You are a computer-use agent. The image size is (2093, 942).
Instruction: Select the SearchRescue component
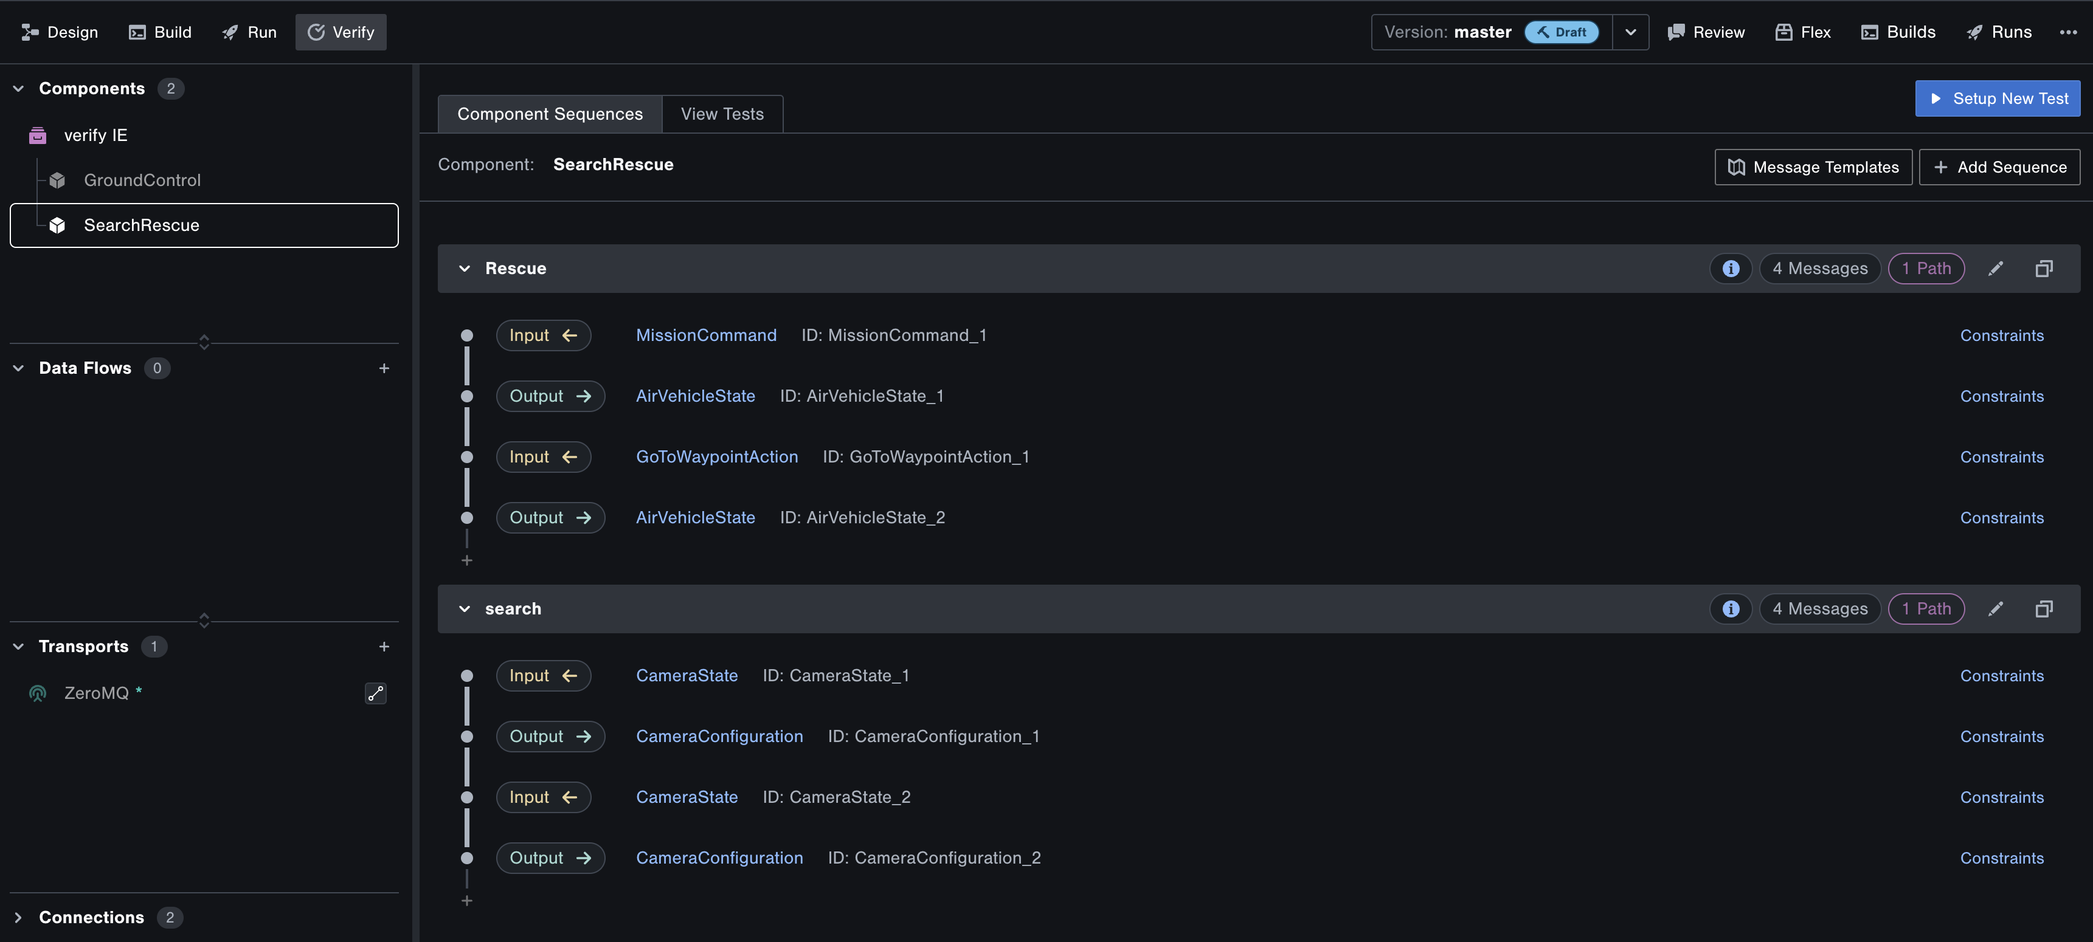point(204,225)
